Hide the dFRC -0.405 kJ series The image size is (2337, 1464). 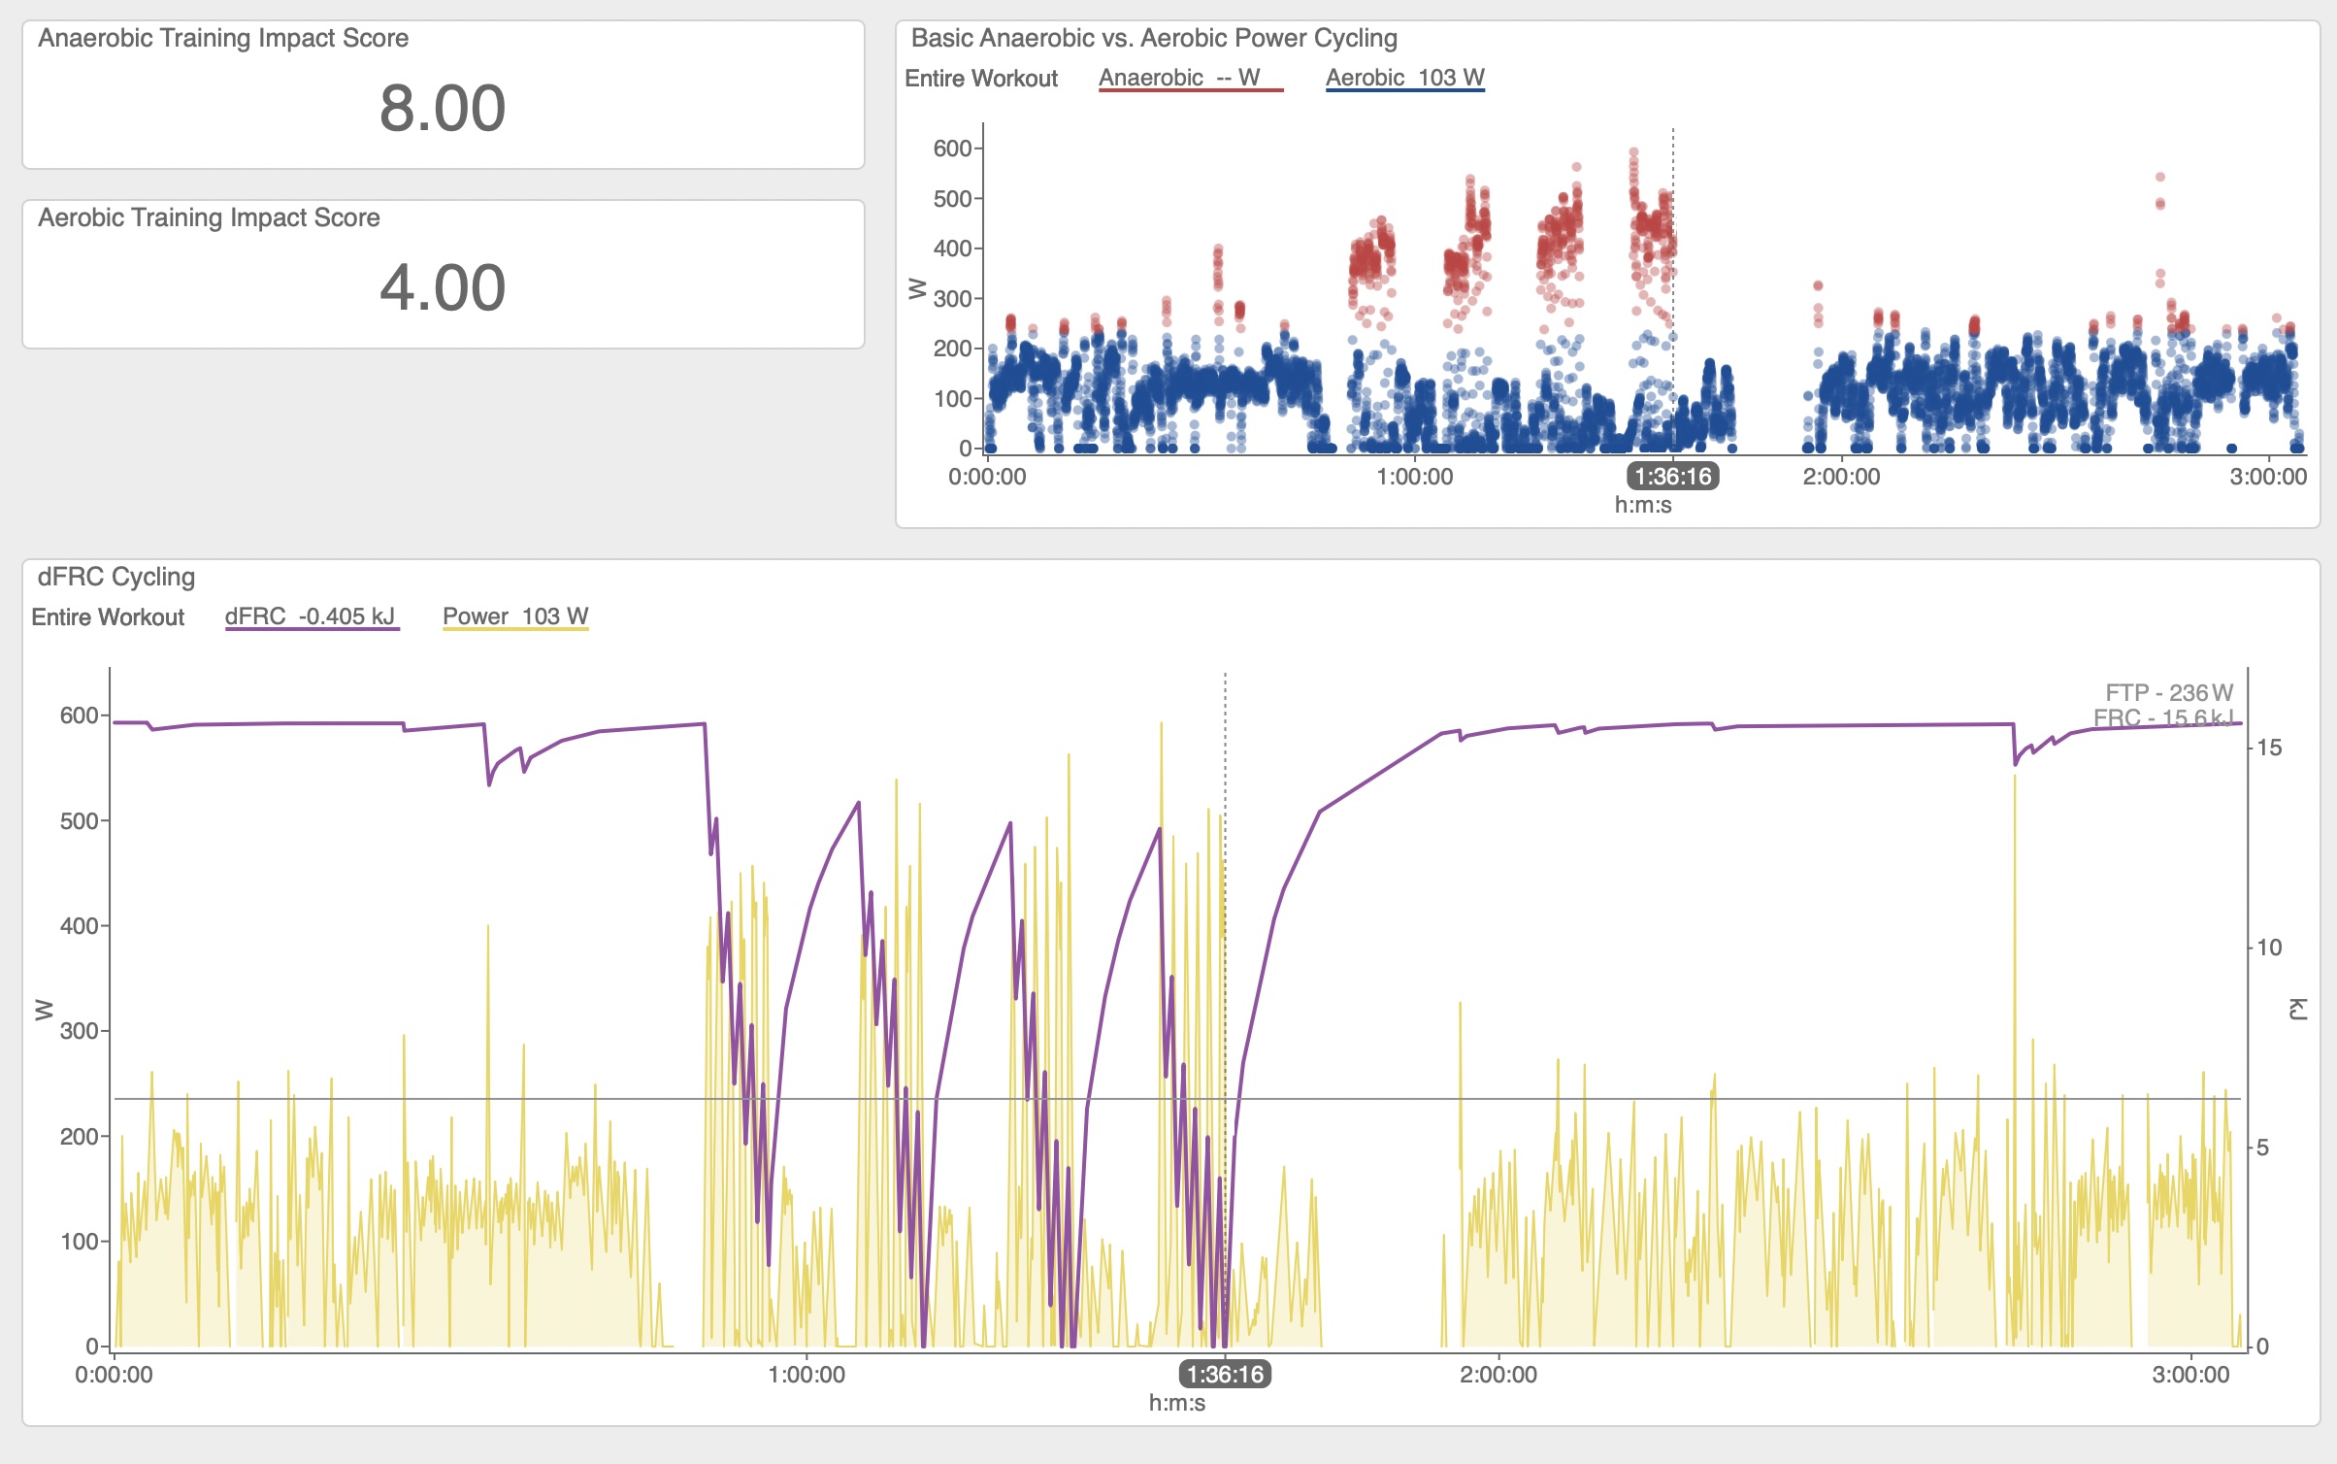tap(311, 616)
